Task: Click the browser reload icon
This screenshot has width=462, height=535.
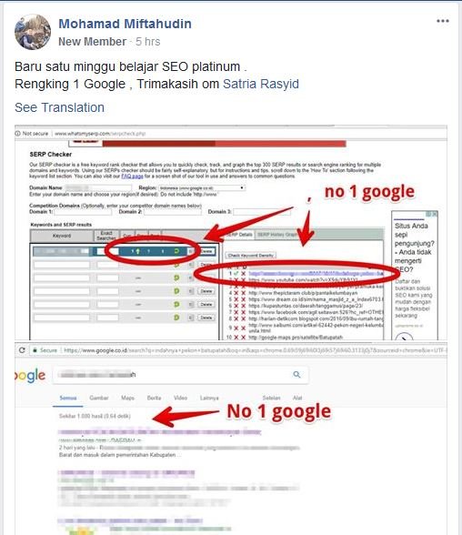Action: pos(22,350)
